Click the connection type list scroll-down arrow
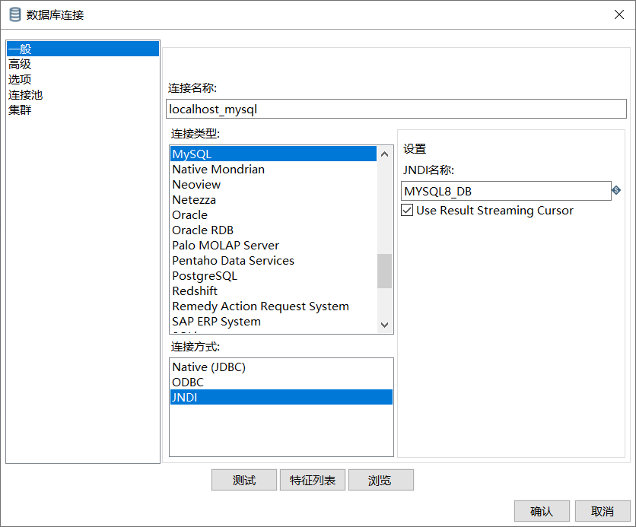 tap(384, 325)
